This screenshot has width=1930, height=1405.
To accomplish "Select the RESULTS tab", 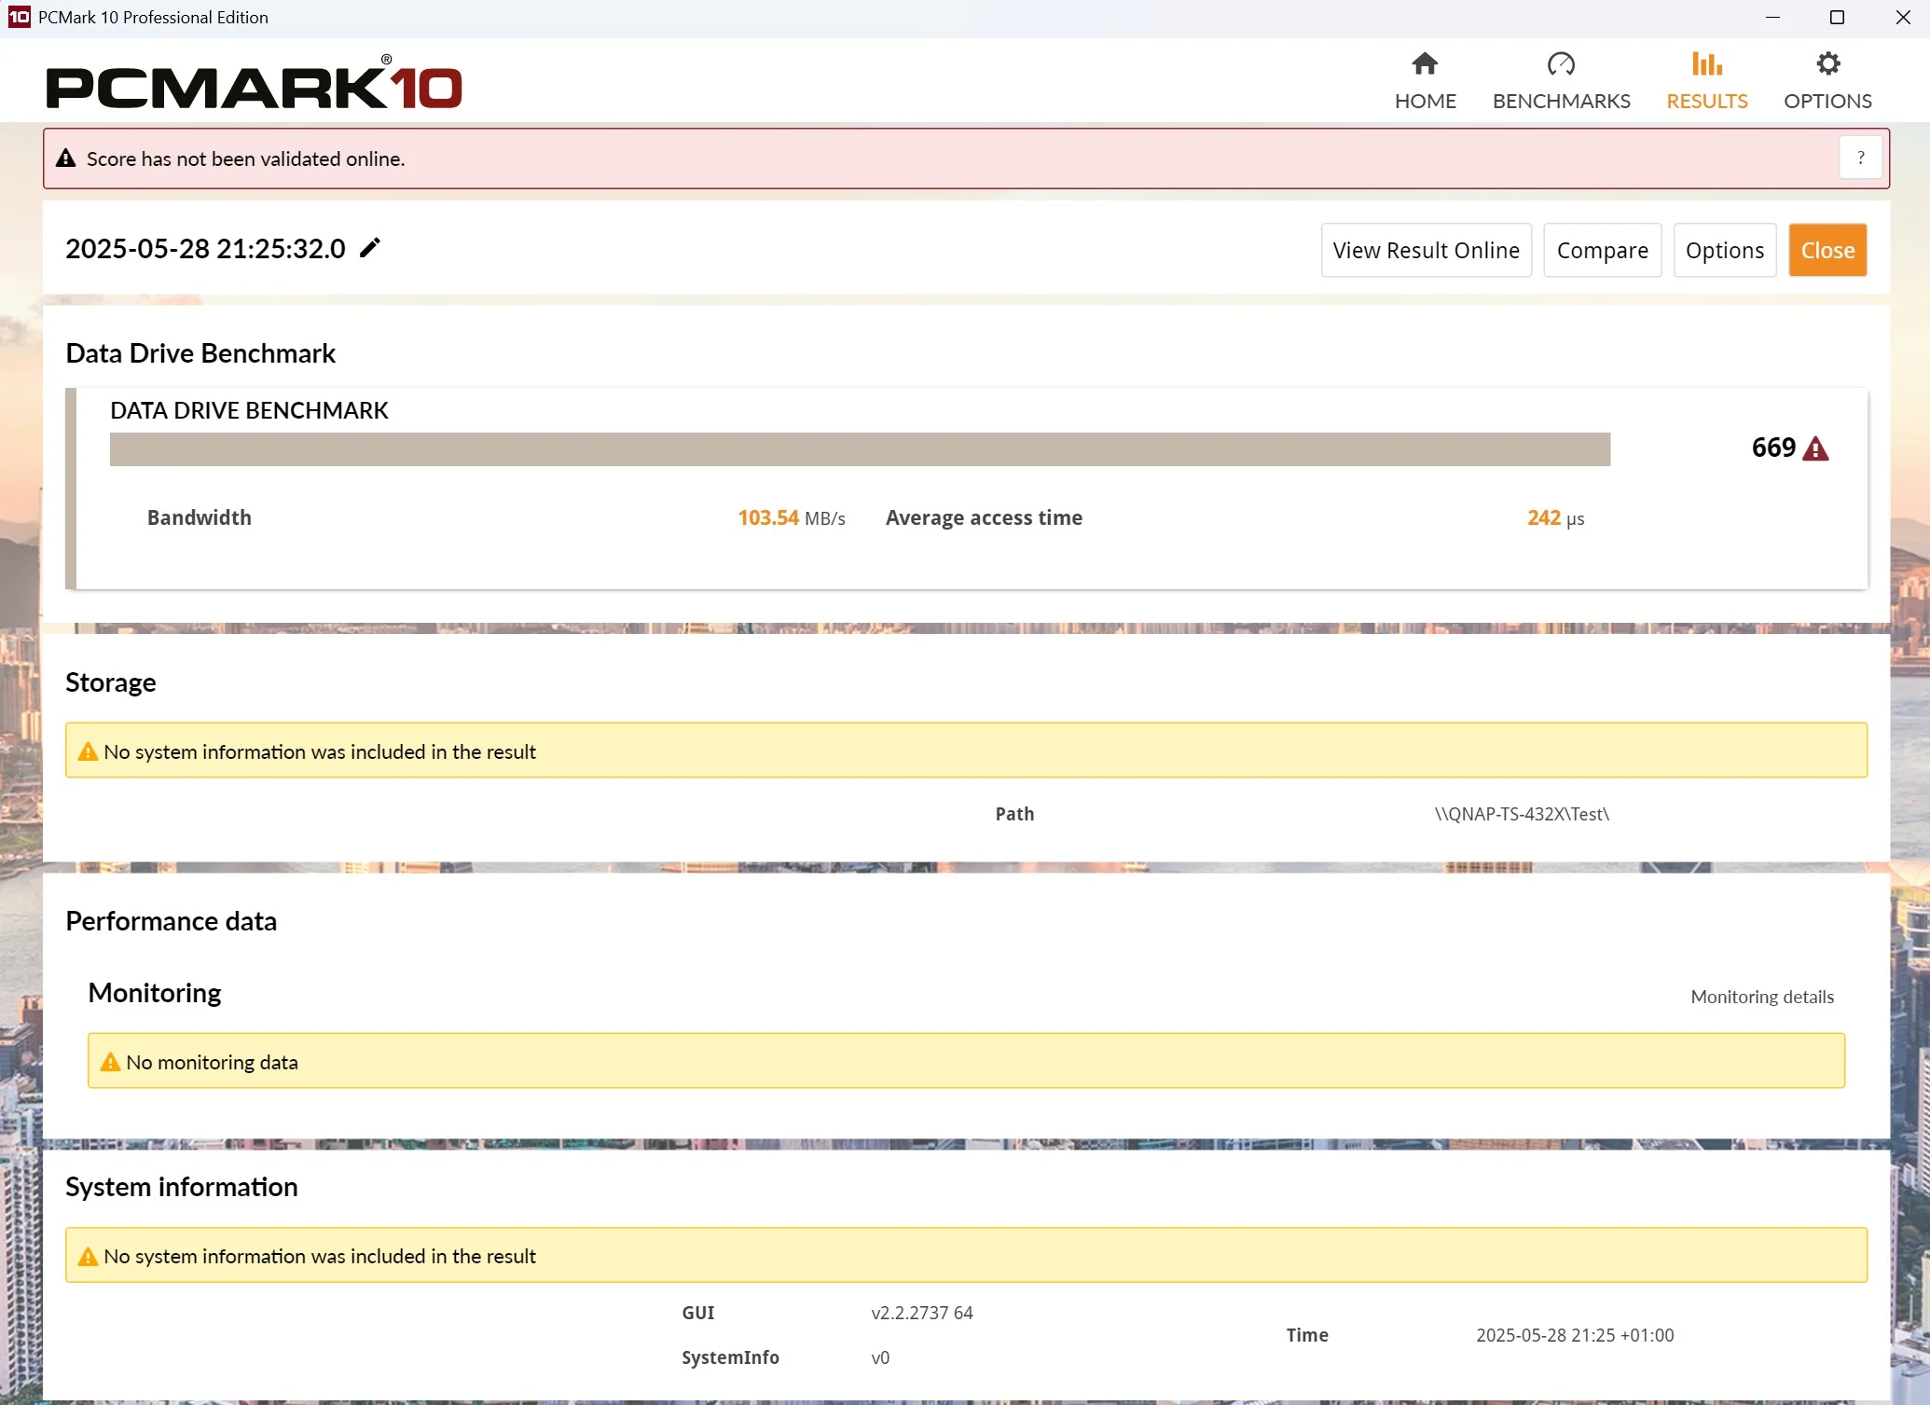I will (1706, 81).
